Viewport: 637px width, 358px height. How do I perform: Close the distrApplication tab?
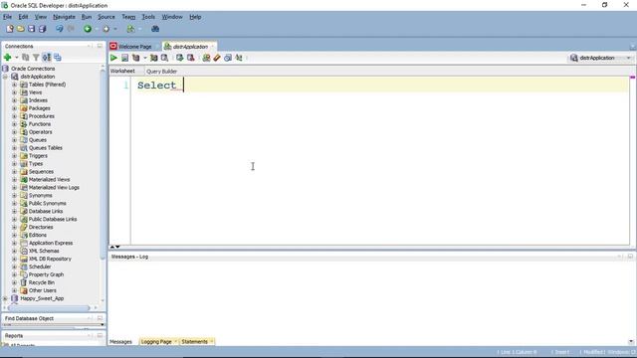click(x=212, y=47)
